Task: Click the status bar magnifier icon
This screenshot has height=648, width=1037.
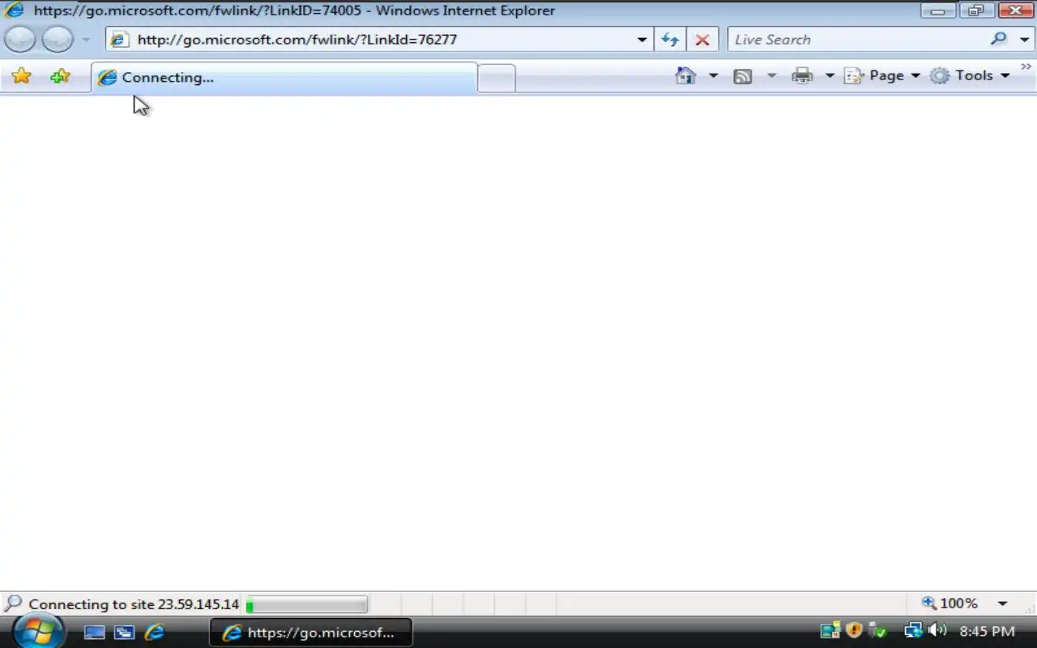Action: pyautogui.click(x=13, y=603)
